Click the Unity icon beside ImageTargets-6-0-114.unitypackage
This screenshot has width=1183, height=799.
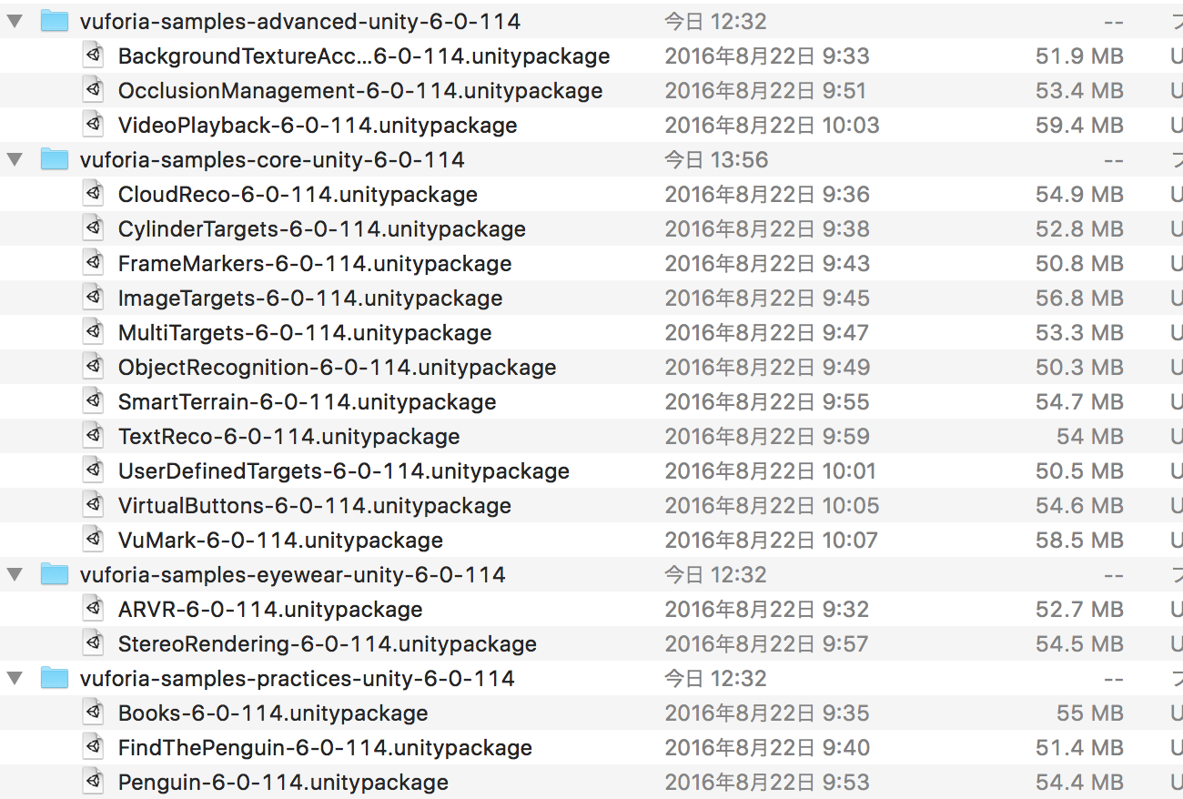(93, 298)
